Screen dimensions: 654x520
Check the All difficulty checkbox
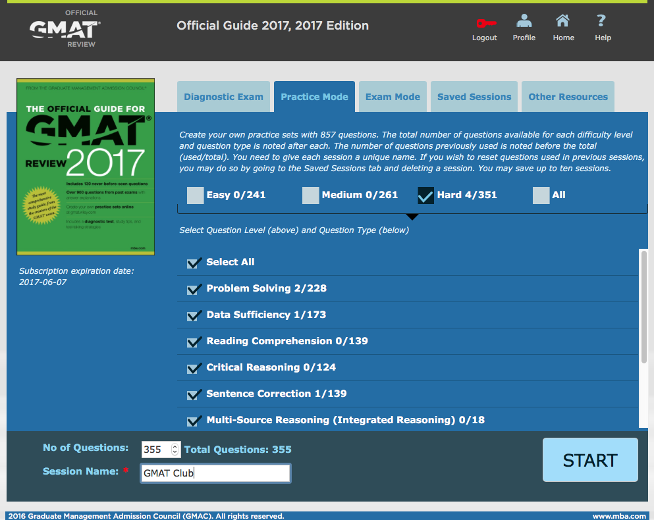pyautogui.click(x=541, y=195)
